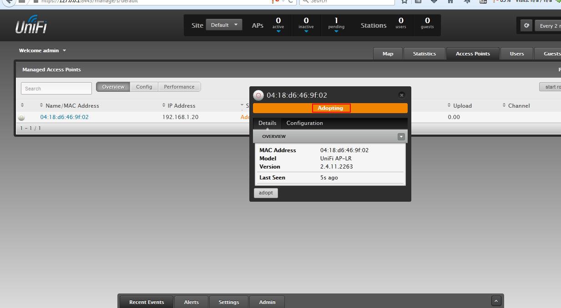The image size is (561, 308).
Task: Open the Settings tab
Action: click(x=229, y=302)
